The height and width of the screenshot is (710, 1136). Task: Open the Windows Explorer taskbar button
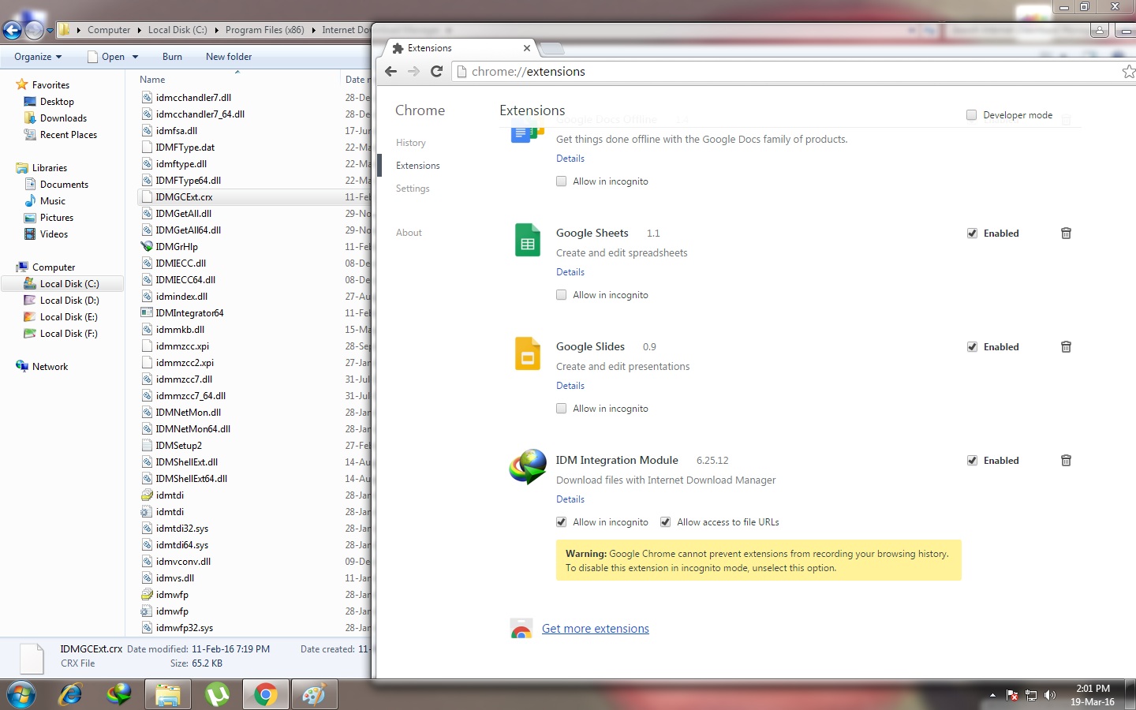168,694
